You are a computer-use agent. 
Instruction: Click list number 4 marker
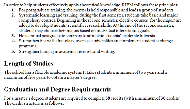[x=13, y=41]
